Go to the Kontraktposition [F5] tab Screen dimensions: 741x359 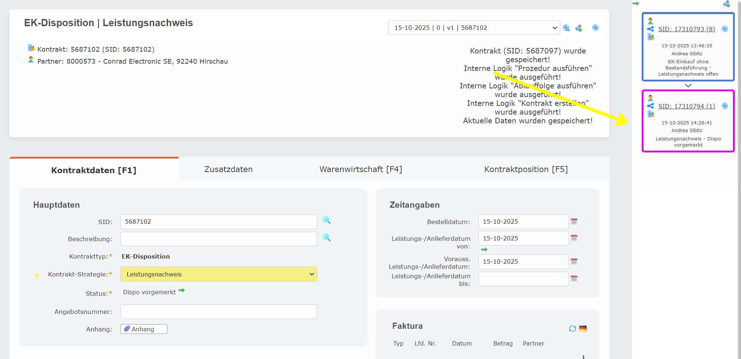click(x=526, y=169)
